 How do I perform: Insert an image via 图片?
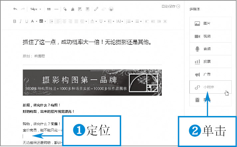pos(210,23)
